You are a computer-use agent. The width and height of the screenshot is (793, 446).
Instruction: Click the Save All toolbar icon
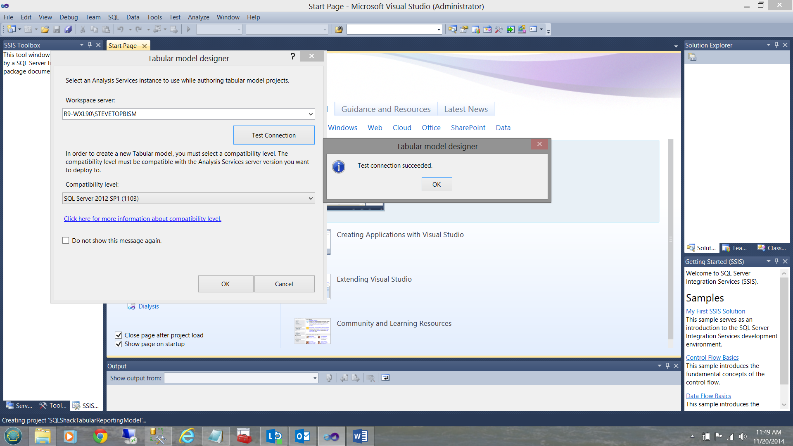[x=69, y=29]
